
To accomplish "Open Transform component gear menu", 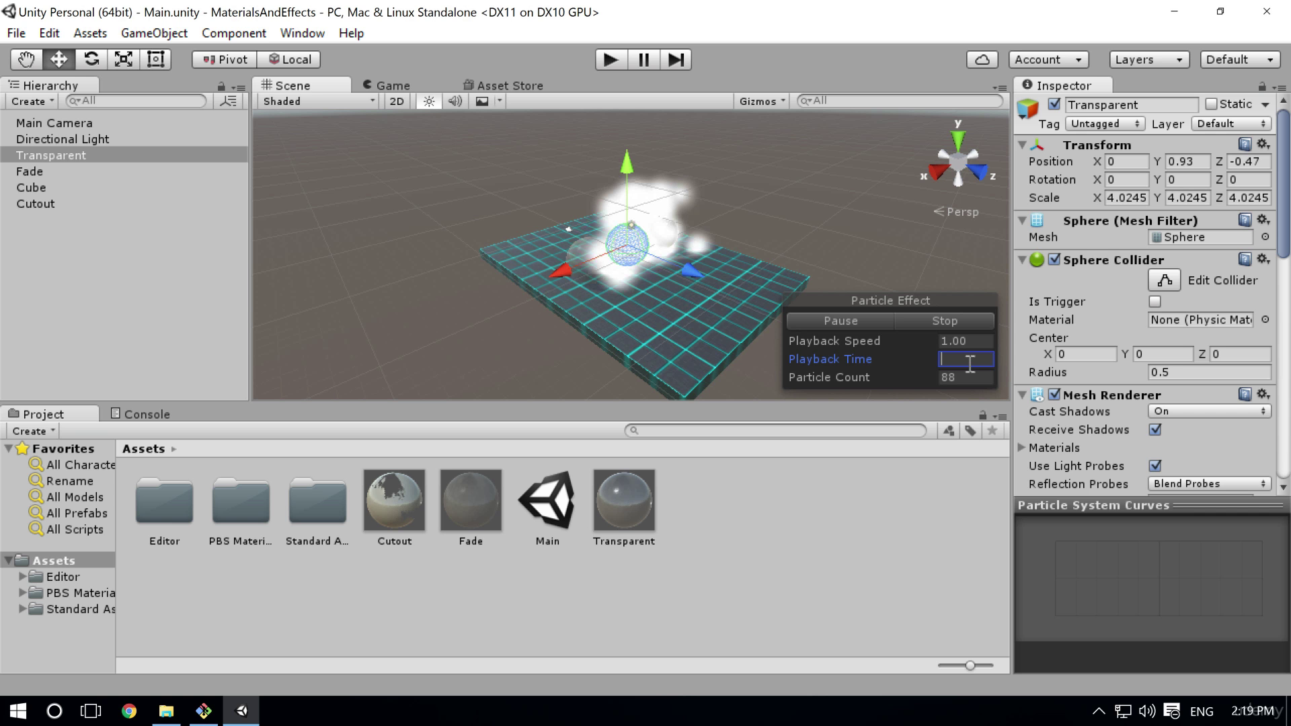I will click(x=1263, y=144).
